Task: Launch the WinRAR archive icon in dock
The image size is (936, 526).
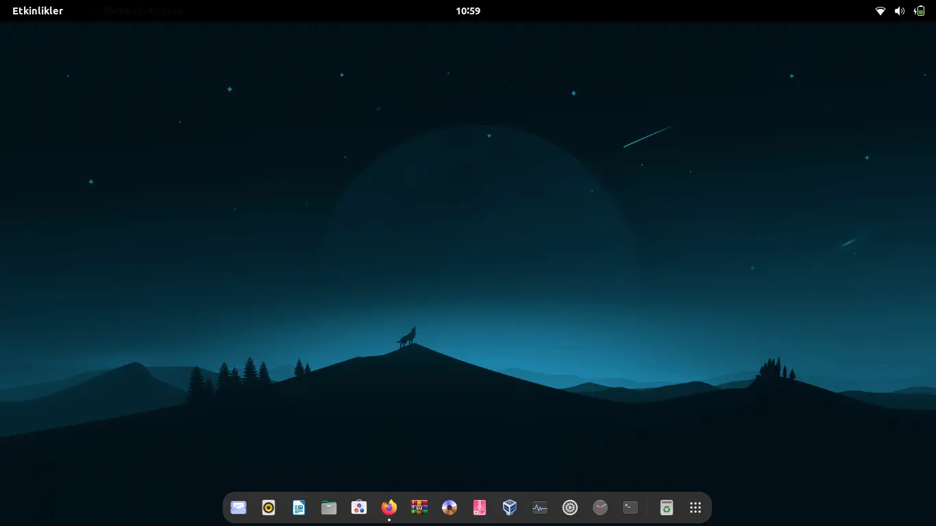Action: (x=419, y=508)
